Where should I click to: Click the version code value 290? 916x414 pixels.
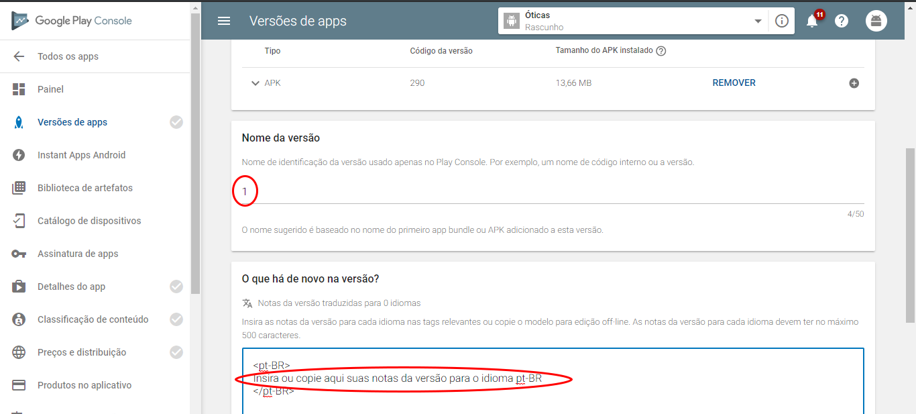[x=417, y=83]
